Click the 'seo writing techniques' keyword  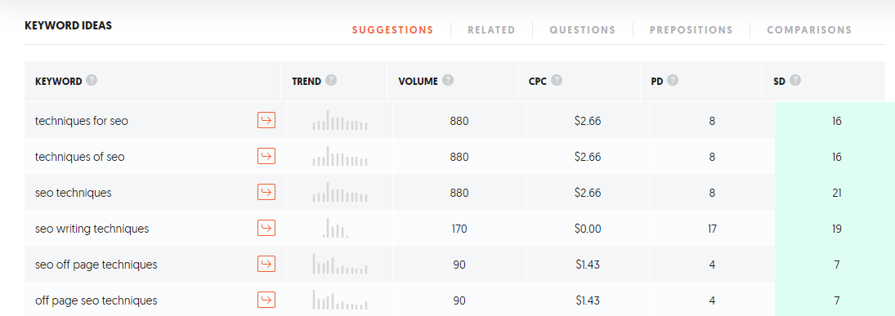pyautogui.click(x=92, y=229)
